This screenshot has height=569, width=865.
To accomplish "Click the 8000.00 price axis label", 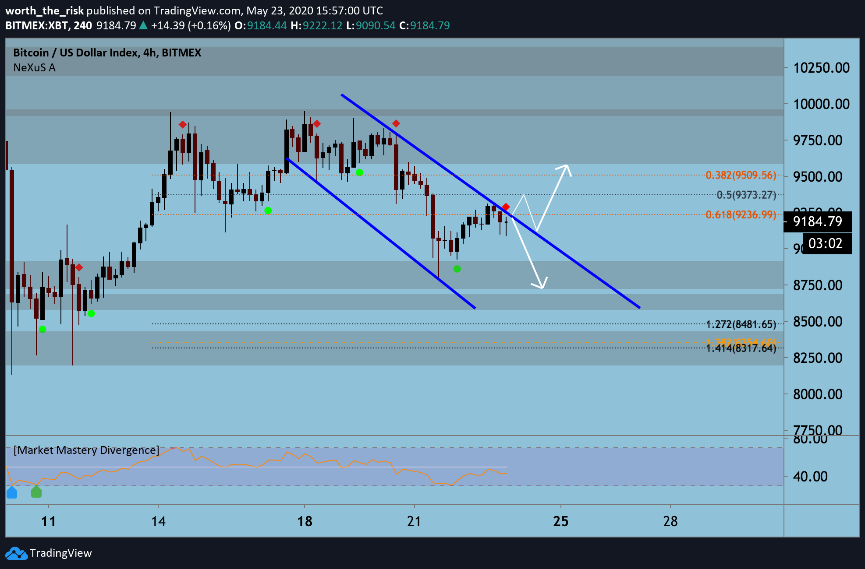I will tap(818, 394).
